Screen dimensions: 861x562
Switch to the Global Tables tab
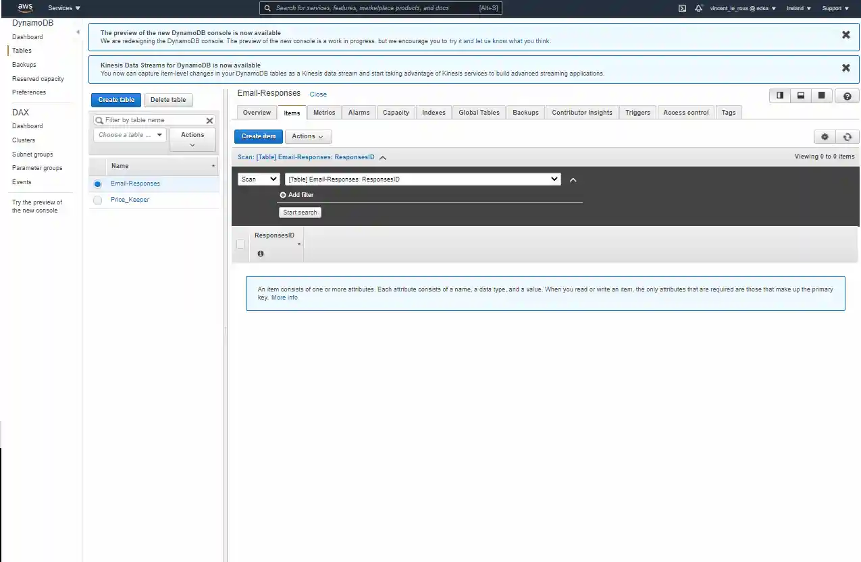[x=479, y=113]
